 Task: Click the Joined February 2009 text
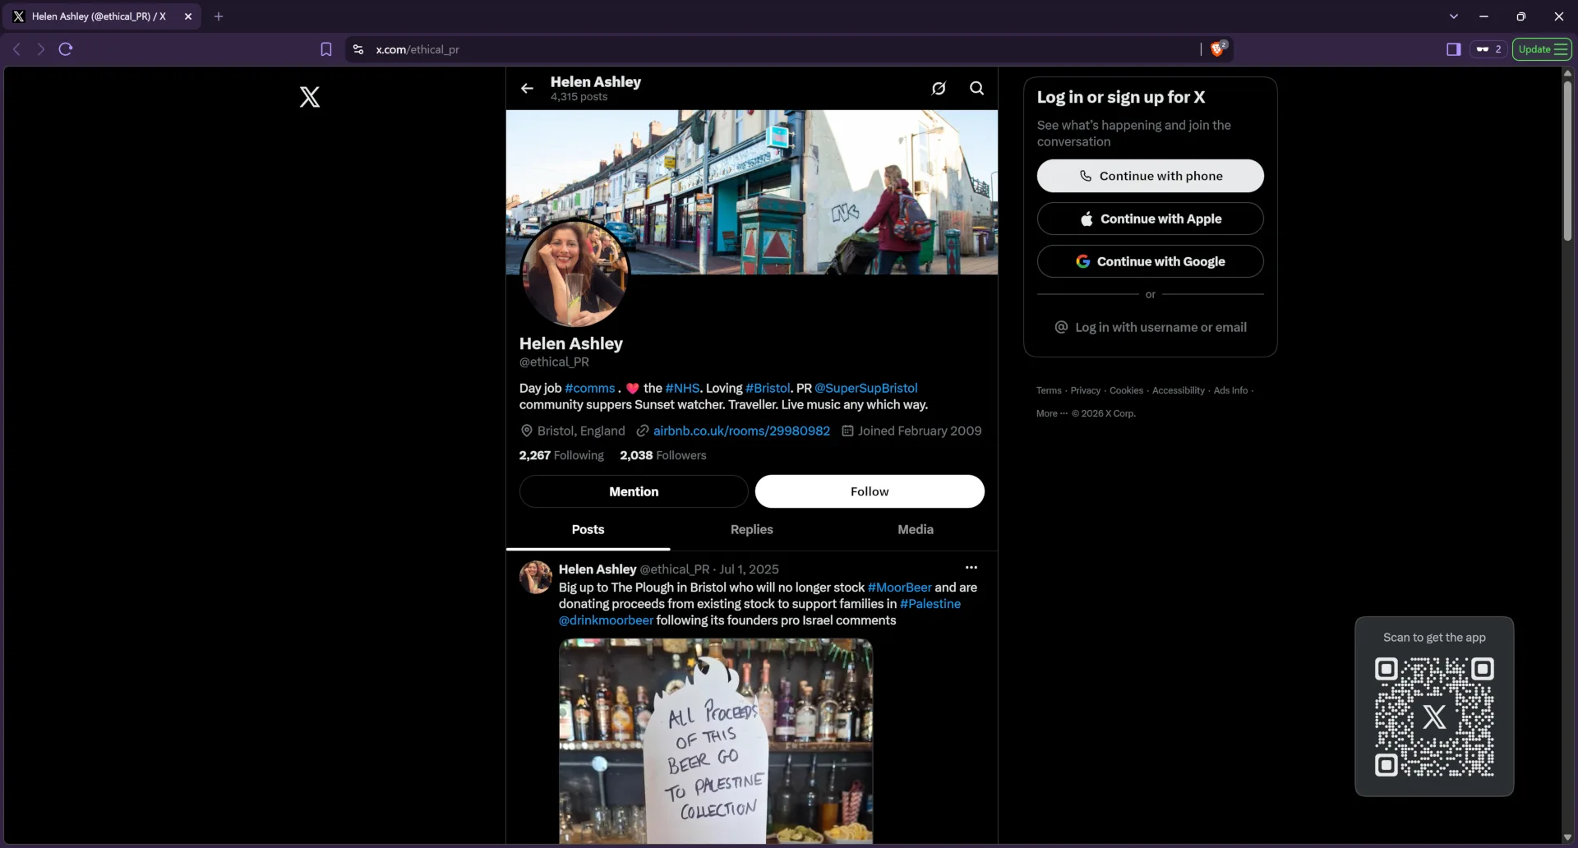coord(920,431)
